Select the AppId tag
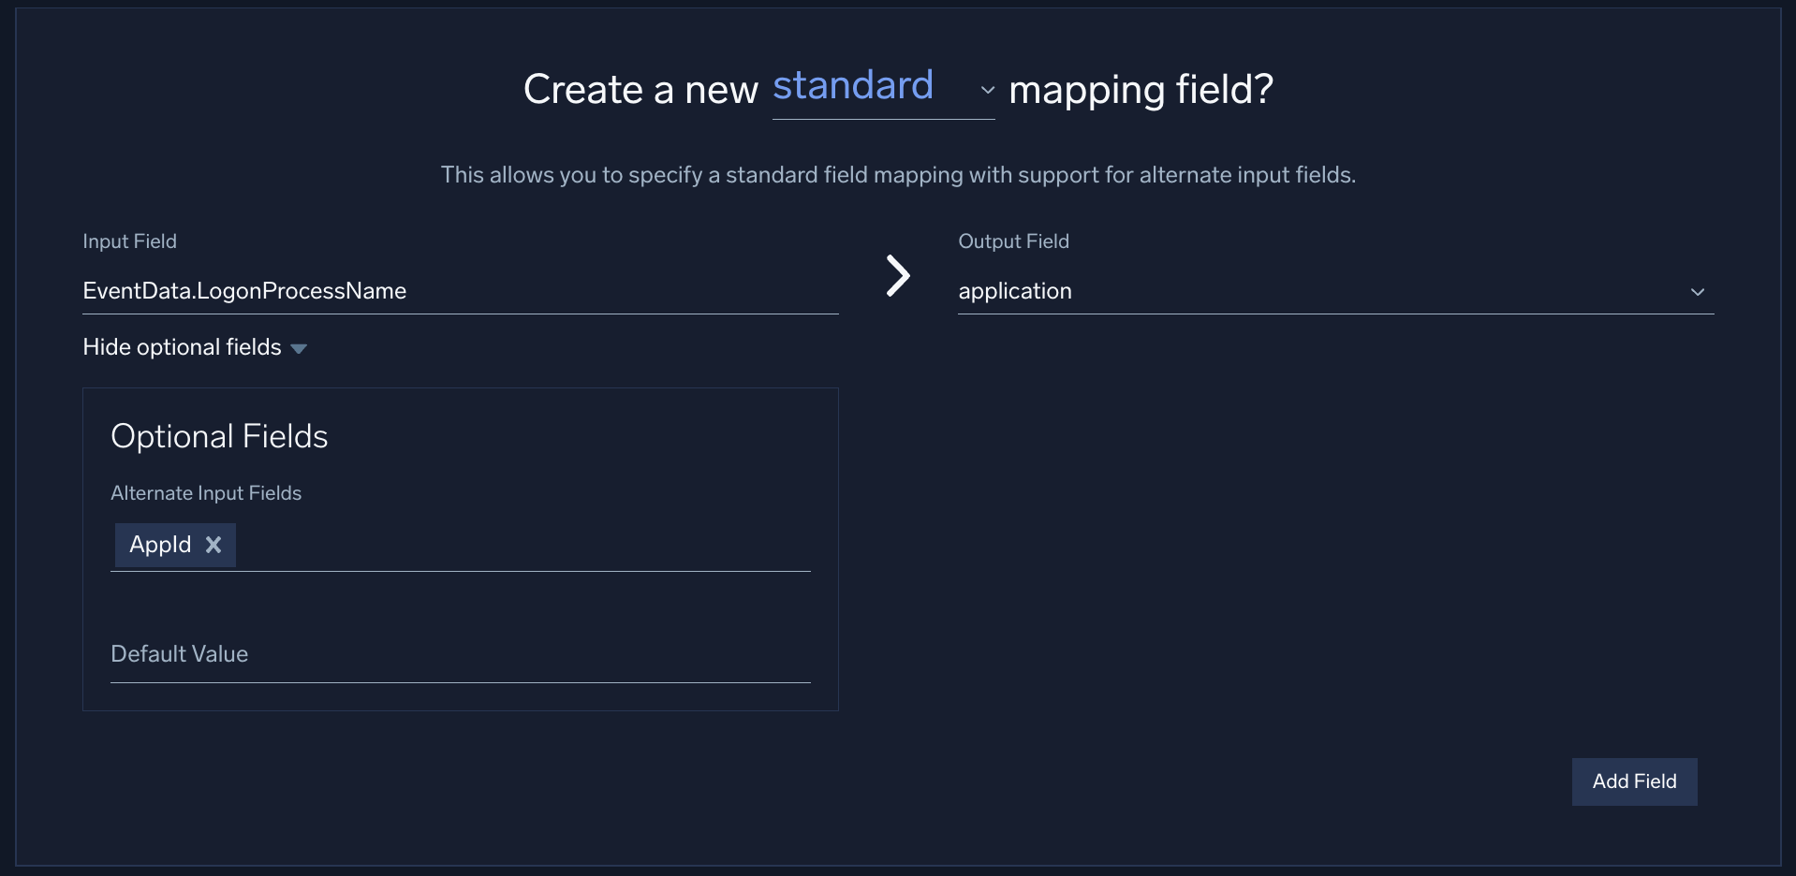The height and width of the screenshot is (876, 1796). [159, 545]
